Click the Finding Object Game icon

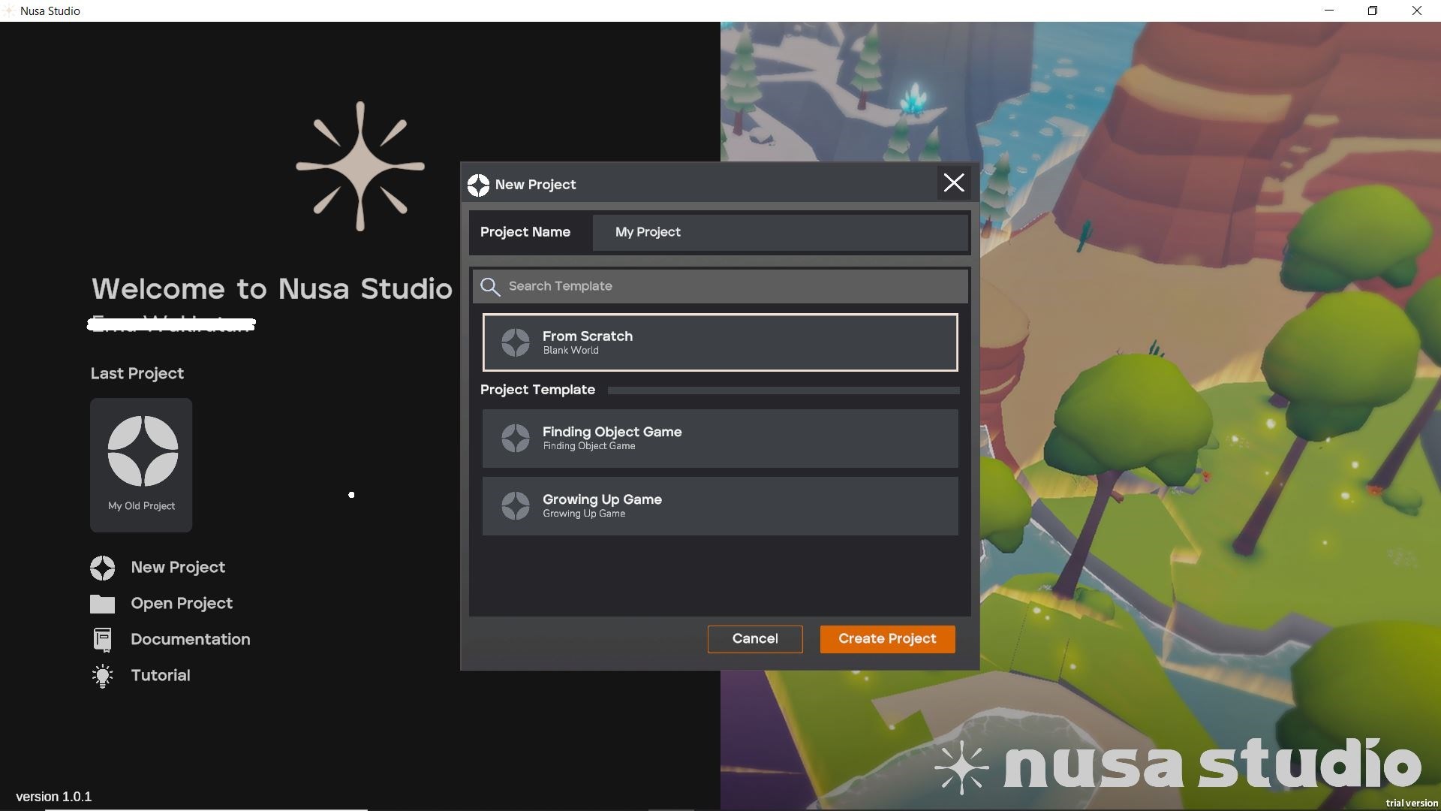(x=516, y=438)
